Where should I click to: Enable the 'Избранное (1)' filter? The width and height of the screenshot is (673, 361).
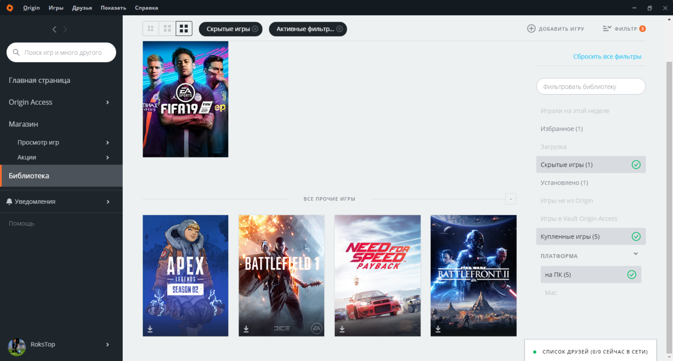562,129
